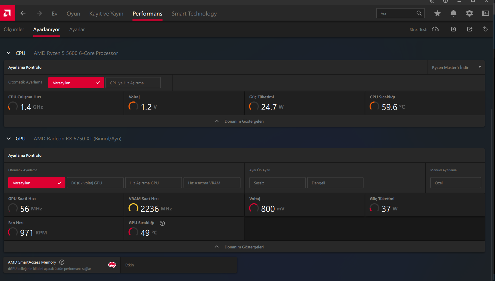Screen dimensions: 495x281
Task: Open the Smart Technology tab
Action: [194, 14]
